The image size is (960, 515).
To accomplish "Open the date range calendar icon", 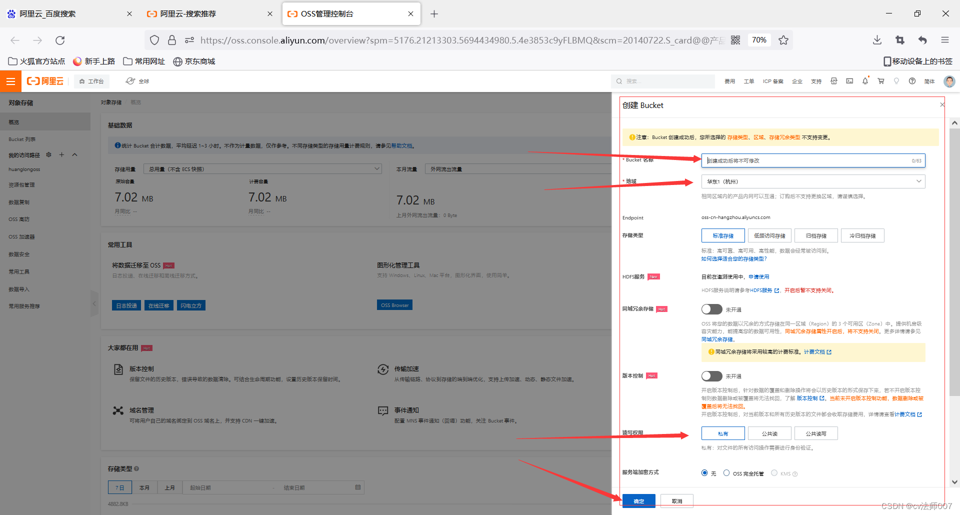I will [357, 487].
